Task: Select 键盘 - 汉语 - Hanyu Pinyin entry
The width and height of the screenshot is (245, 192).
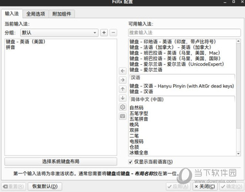Action: click(182, 86)
